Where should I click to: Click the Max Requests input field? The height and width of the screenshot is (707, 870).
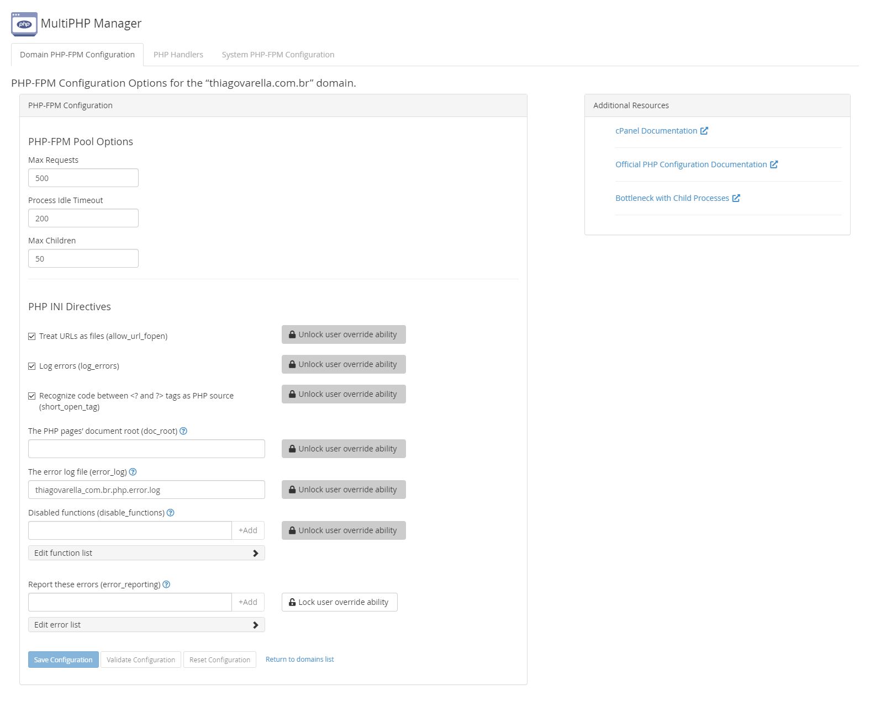(x=83, y=178)
